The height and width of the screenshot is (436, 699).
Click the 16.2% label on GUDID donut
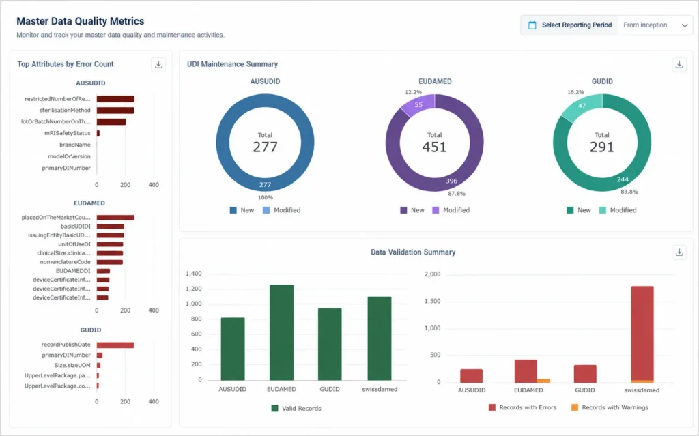pyautogui.click(x=575, y=92)
